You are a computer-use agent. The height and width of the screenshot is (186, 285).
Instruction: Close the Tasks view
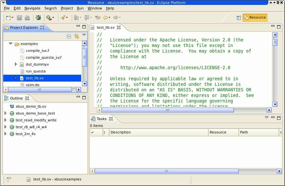111,119
